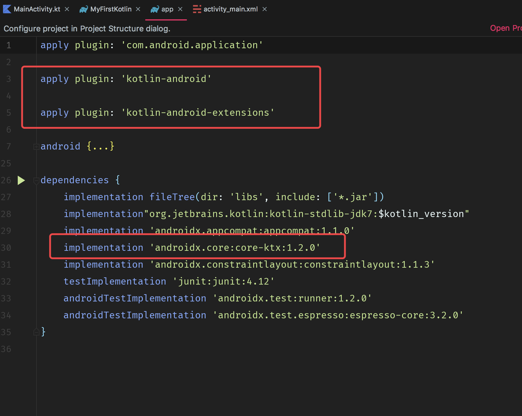Viewport: 522px width, 416px height.
Task: Click the Gradle elephant icon on MyFirstKotlin tab
Action: pos(83,9)
